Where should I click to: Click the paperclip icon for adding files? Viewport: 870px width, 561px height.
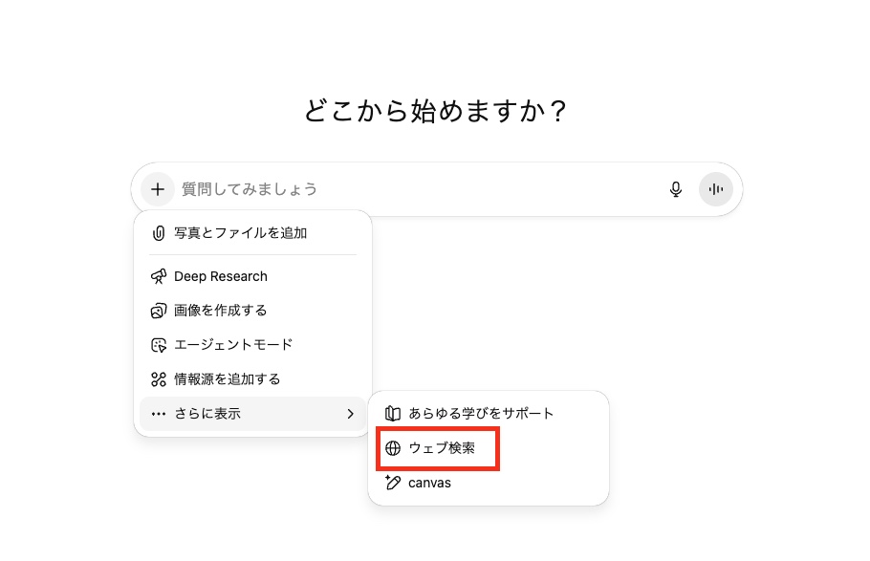pyautogui.click(x=159, y=233)
